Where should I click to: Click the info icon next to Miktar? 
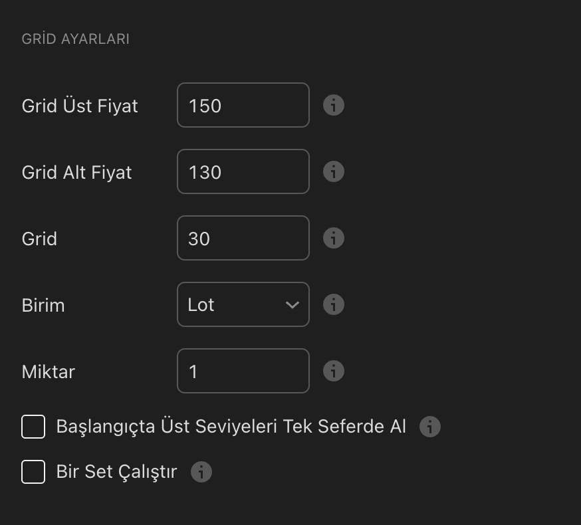(x=334, y=371)
